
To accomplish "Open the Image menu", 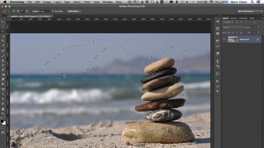I will [x=47, y=2].
